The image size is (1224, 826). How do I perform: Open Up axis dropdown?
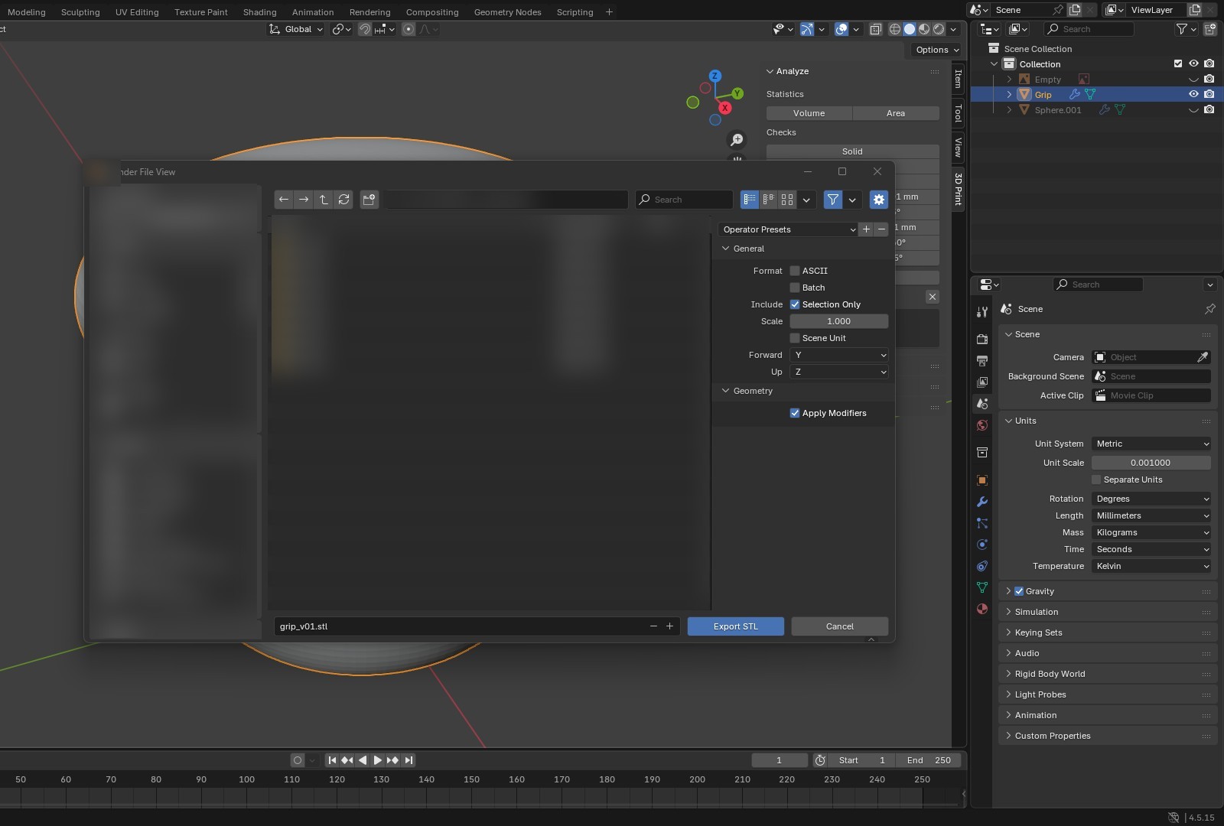839,372
